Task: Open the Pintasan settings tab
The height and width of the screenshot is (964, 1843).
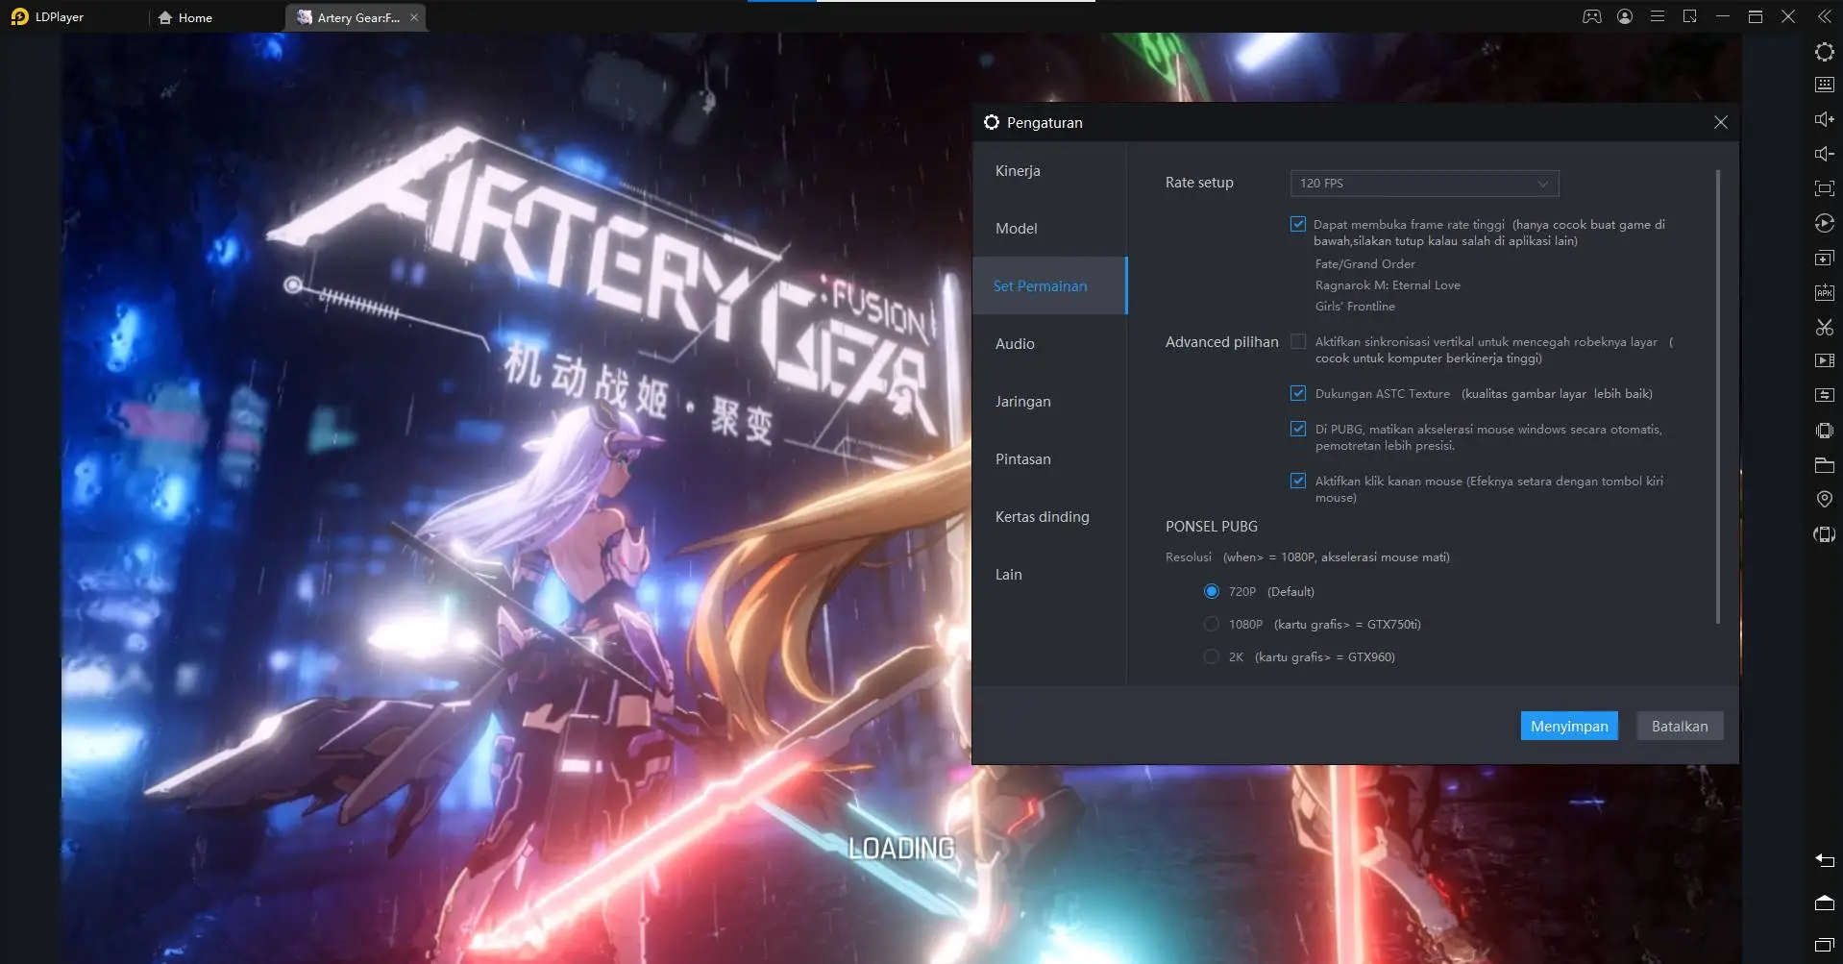Action: 1049,458
